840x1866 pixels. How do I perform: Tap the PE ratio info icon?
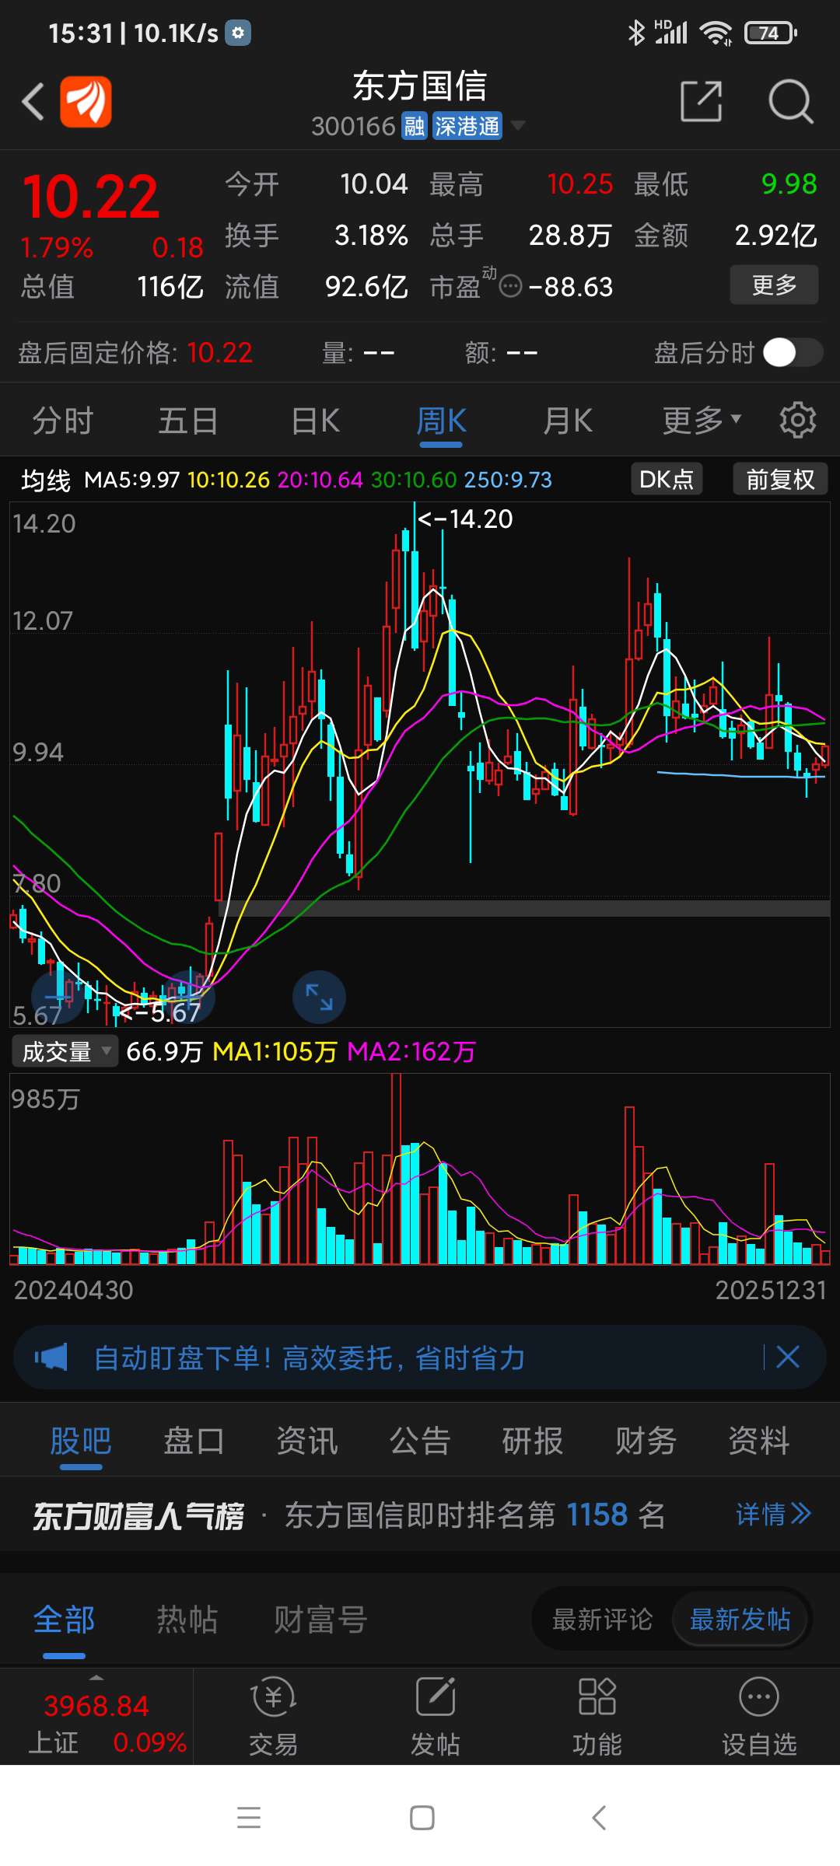[510, 287]
